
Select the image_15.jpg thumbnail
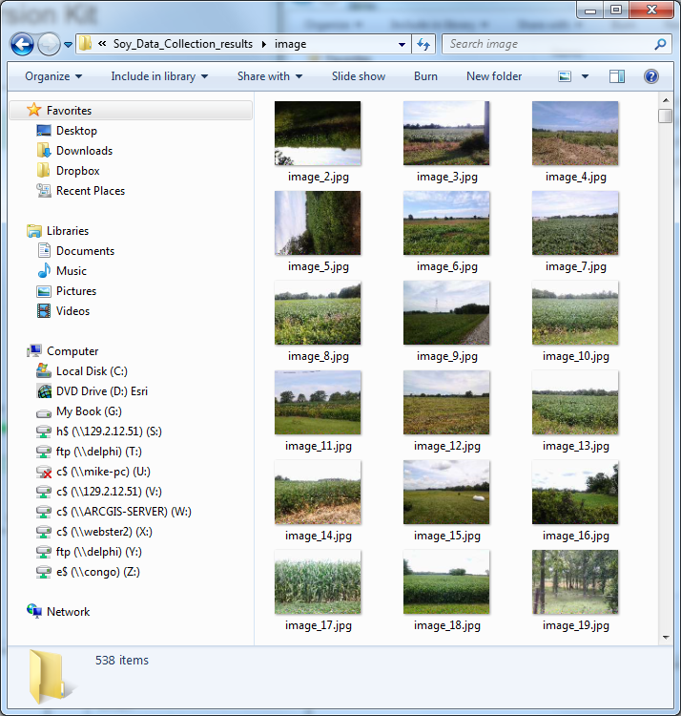click(x=446, y=493)
